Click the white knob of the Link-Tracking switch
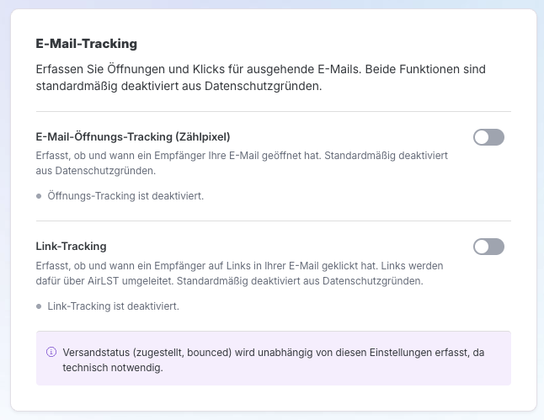This screenshot has width=544, height=420. [482, 247]
